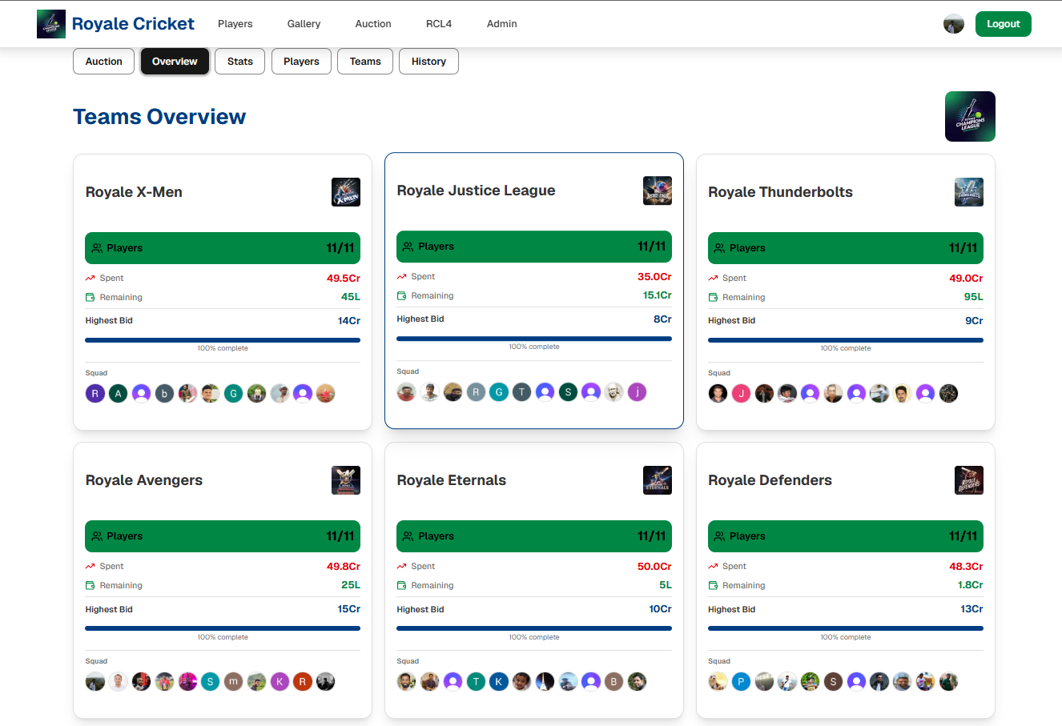Click the green A avatar in X-Men squad
Screen dimensions: 1062x726
coord(119,393)
